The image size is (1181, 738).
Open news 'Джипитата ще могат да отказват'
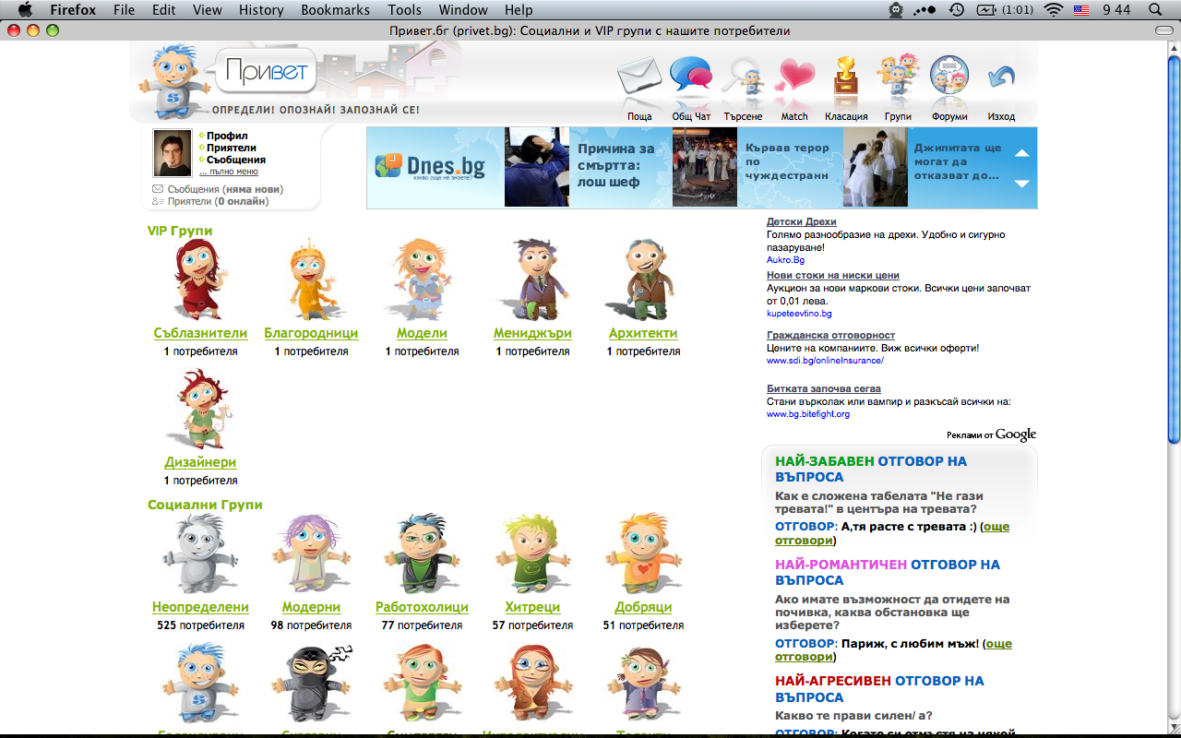click(x=958, y=161)
